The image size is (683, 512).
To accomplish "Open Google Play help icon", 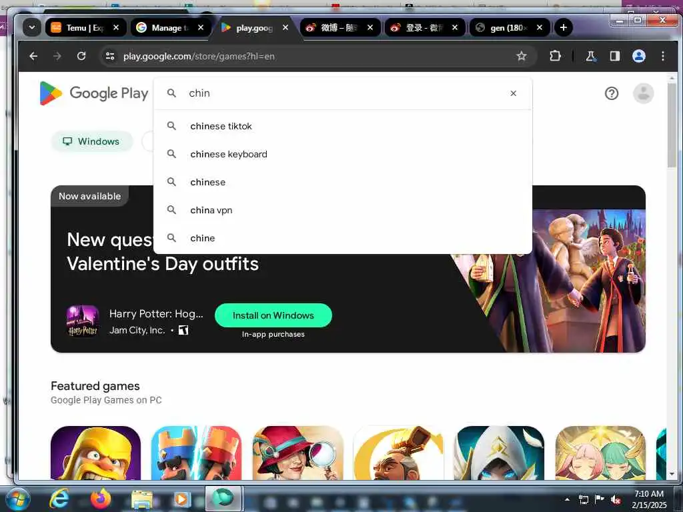I will click(611, 93).
